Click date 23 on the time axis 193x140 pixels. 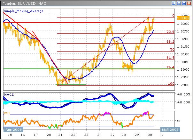(86, 135)
